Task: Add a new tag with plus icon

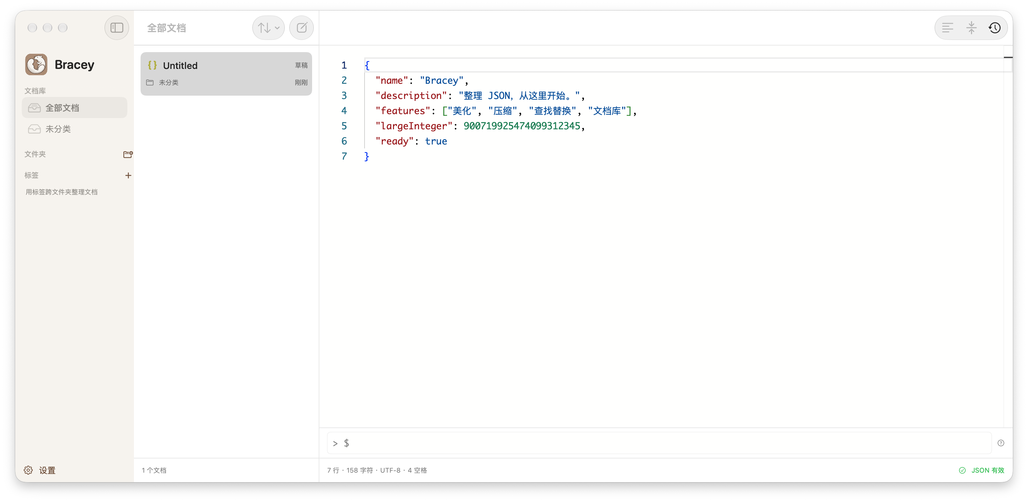Action: pos(128,175)
